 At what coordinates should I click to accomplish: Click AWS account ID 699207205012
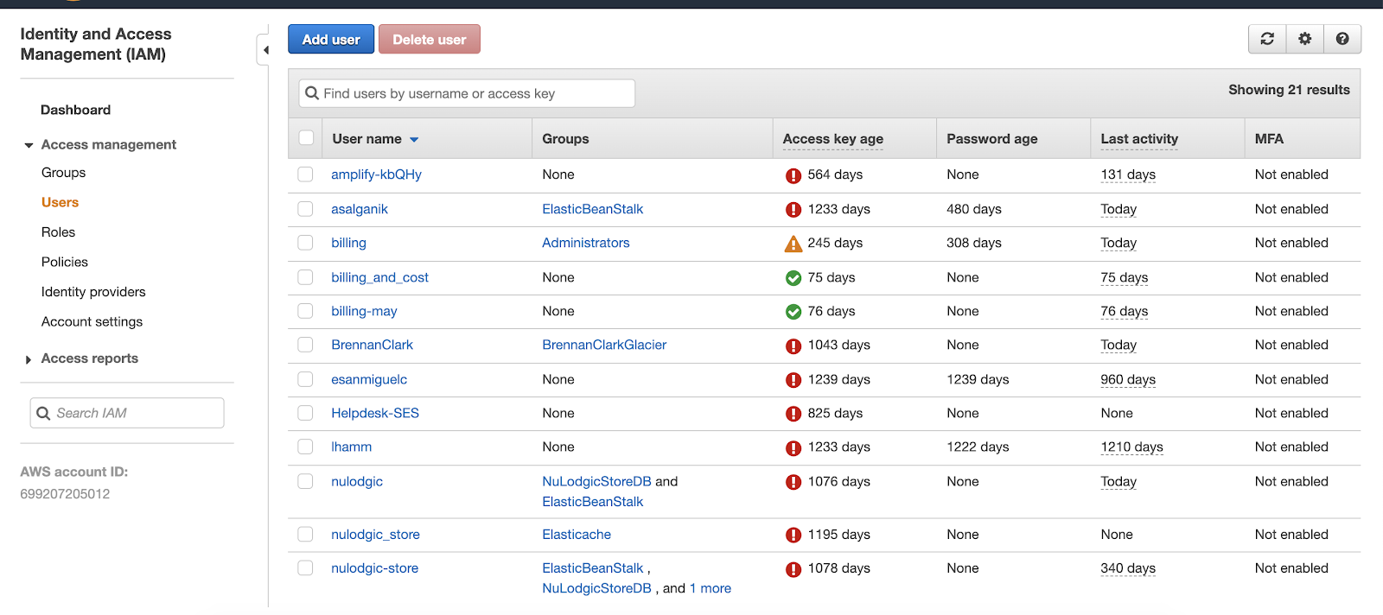pyautogui.click(x=65, y=494)
